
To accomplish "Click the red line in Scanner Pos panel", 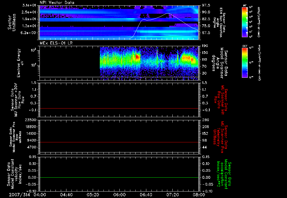I will coord(119,142).
